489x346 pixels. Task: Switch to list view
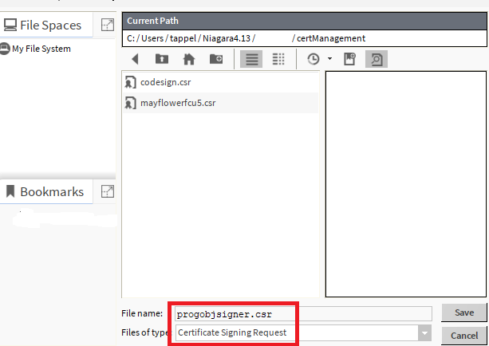(x=251, y=59)
